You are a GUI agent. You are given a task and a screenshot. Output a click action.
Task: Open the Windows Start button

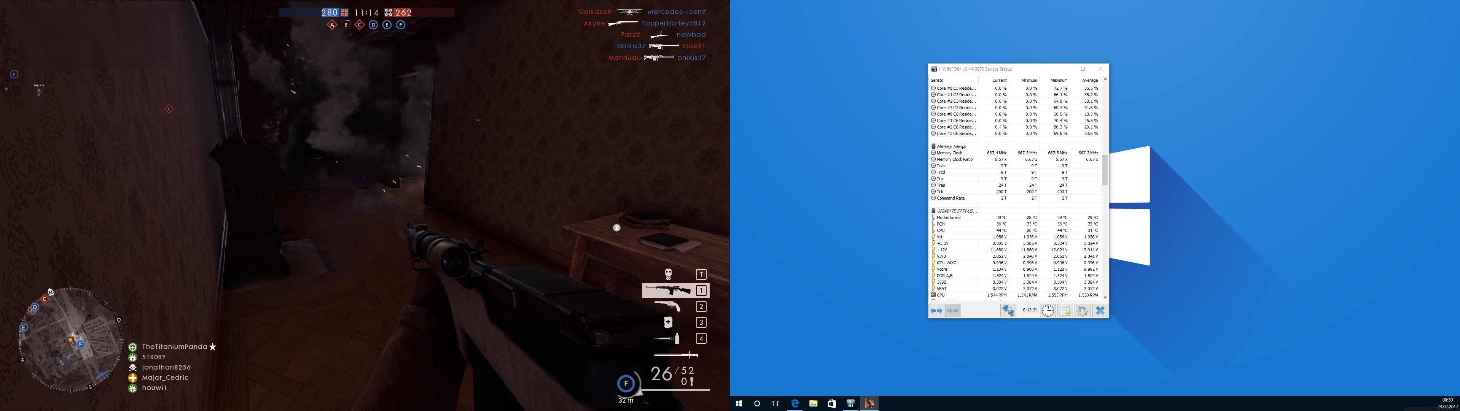coord(739,403)
